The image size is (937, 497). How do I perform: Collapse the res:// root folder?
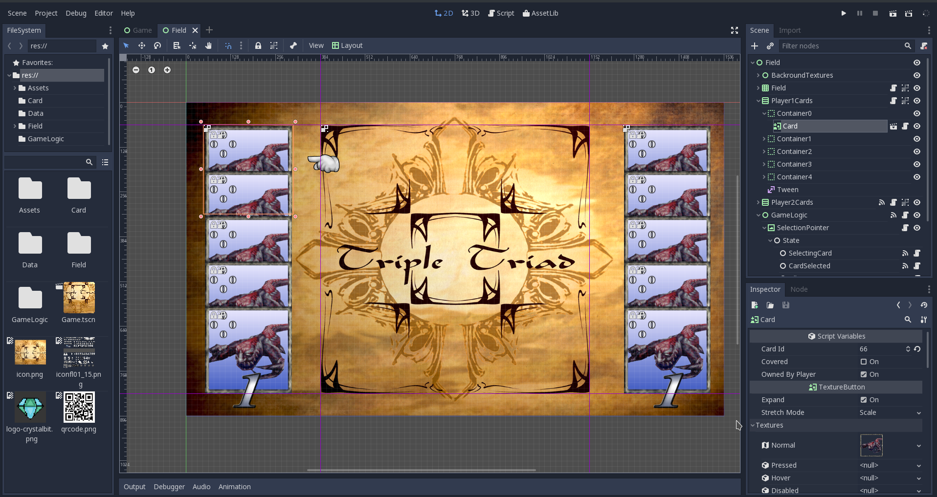9,75
